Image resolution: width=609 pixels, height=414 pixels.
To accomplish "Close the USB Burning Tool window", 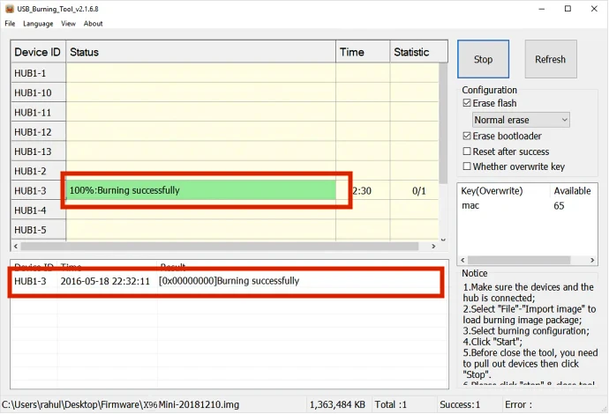I will click(x=594, y=9).
